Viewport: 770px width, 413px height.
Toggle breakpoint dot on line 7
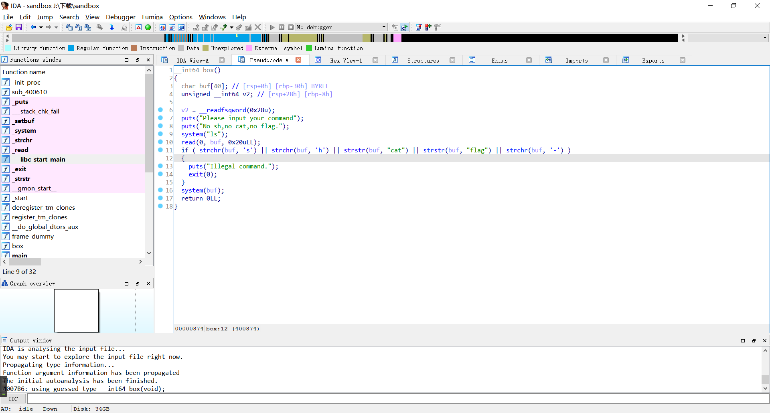(x=160, y=118)
